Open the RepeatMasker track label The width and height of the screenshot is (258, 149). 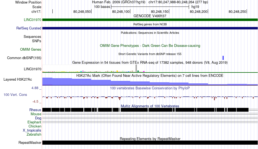click(30, 142)
